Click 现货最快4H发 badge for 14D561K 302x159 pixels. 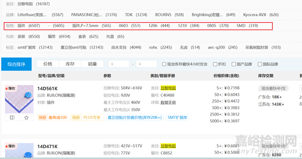[274, 88]
